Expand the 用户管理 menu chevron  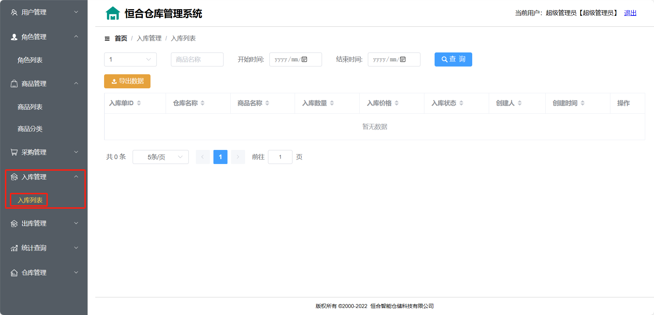pyautogui.click(x=76, y=12)
